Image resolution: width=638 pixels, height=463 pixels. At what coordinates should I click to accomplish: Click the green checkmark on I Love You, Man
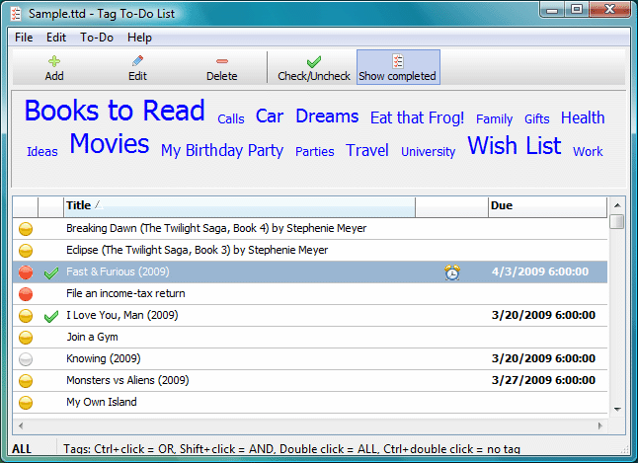51,317
